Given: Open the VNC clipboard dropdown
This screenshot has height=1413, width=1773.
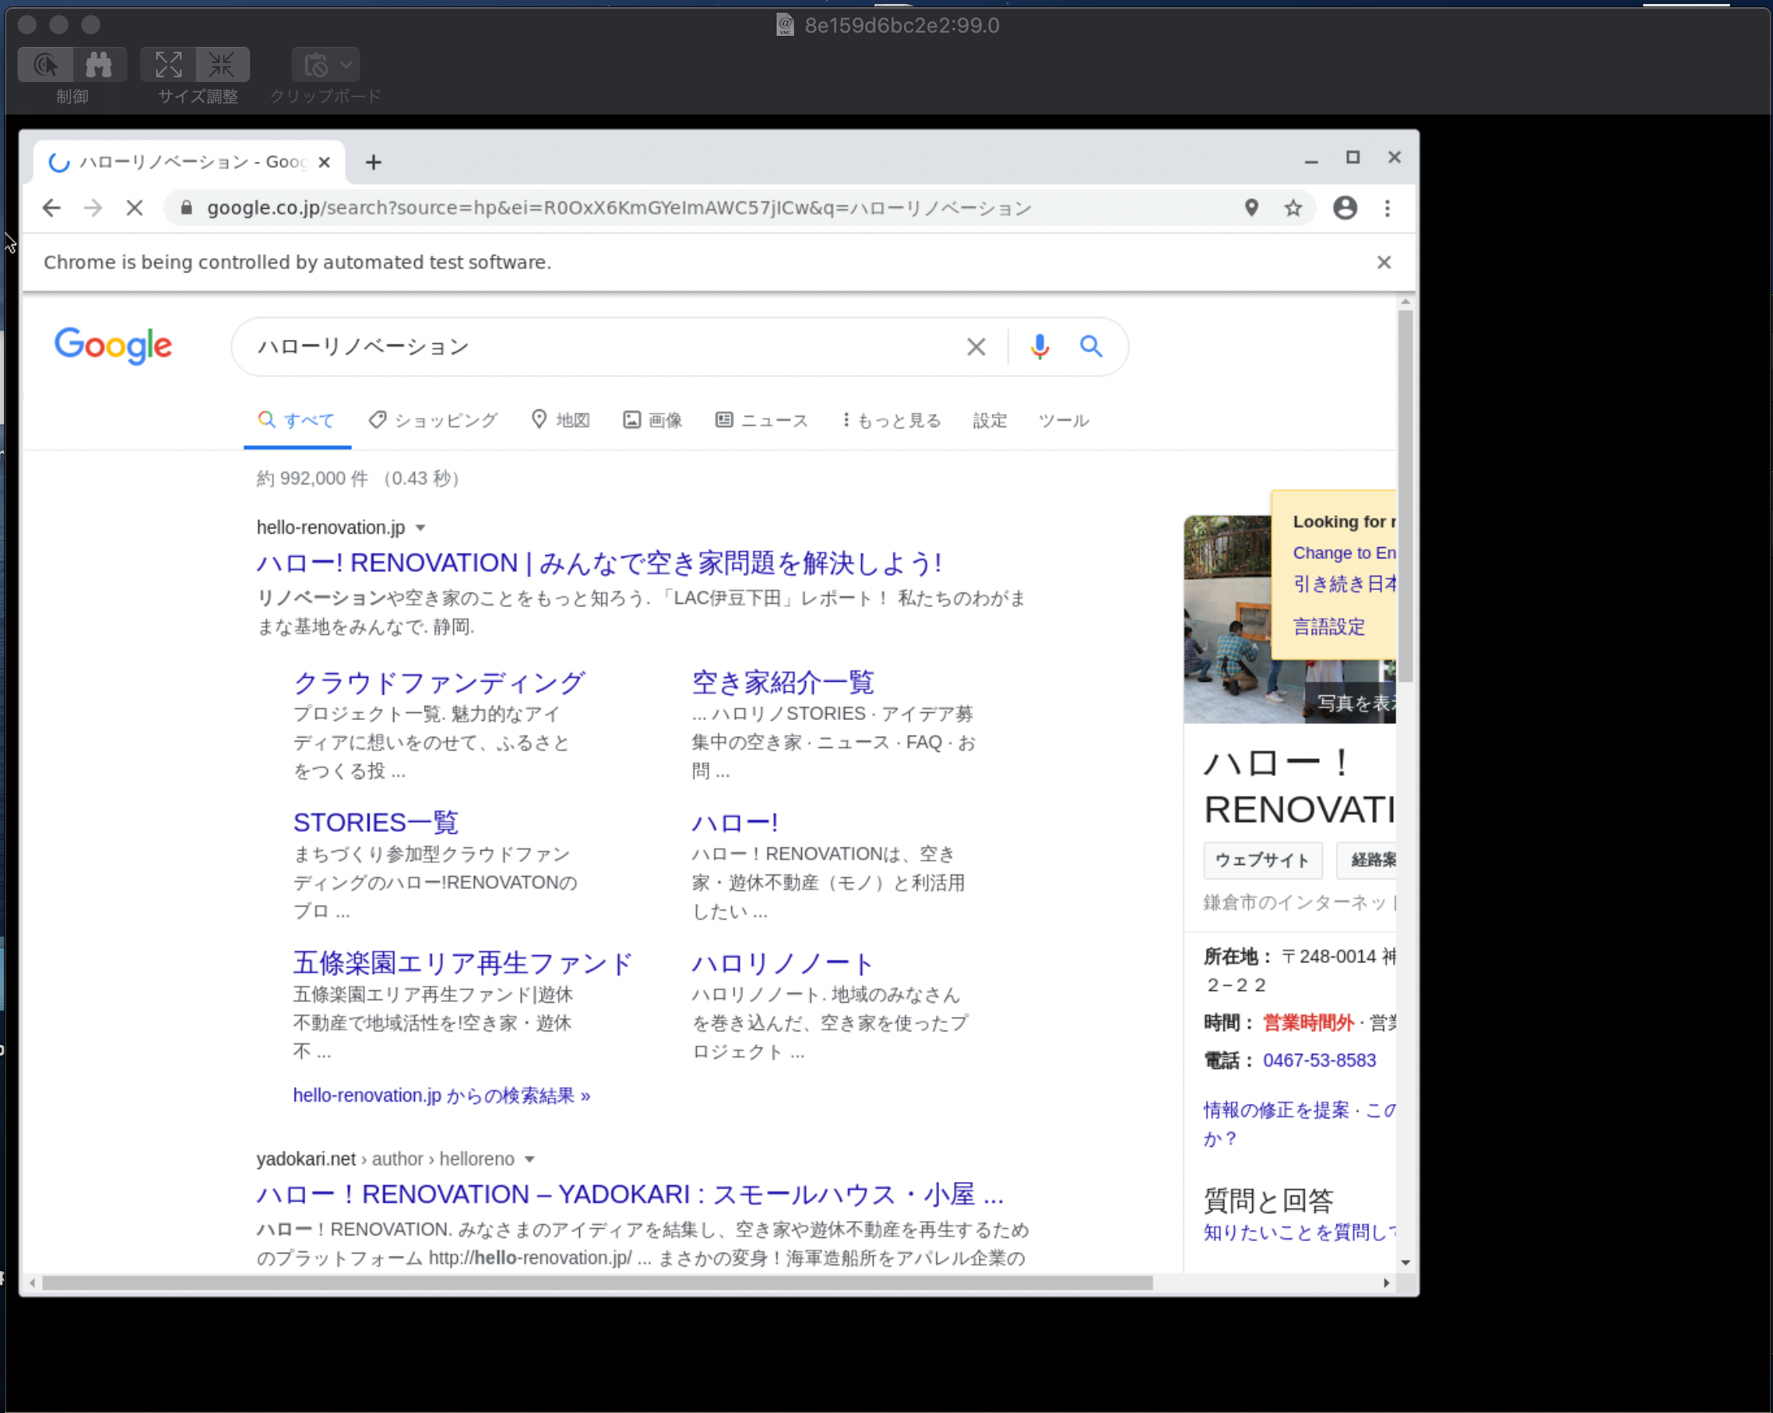Looking at the screenshot, I should pyautogui.click(x=326, y=65).
